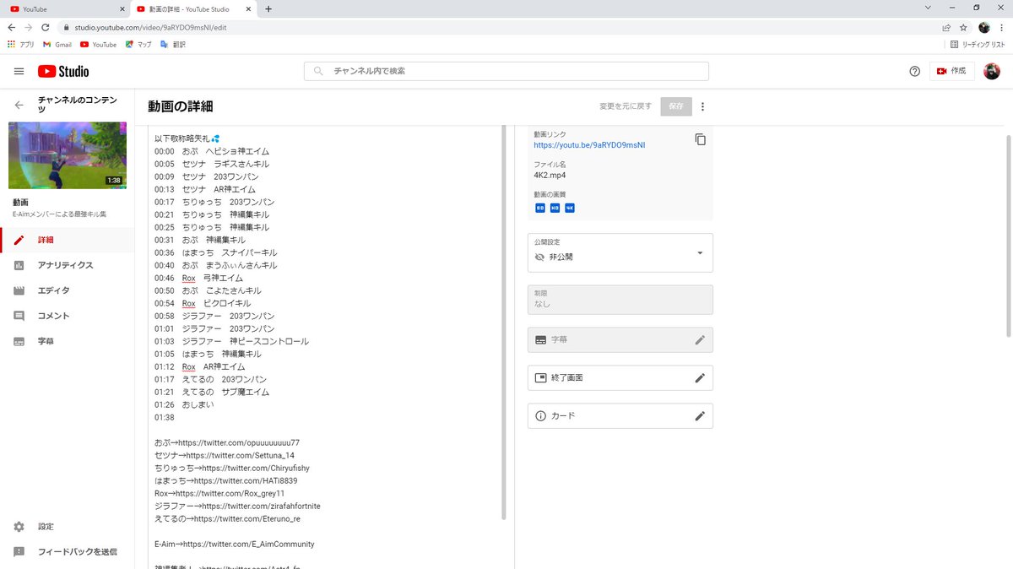Screen dimensions: 1013x569
Task: Click the 終了画面 row
Action: [620, 377]
